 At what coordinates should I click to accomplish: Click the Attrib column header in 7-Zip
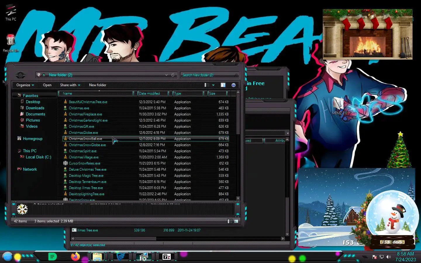(275, 141)
